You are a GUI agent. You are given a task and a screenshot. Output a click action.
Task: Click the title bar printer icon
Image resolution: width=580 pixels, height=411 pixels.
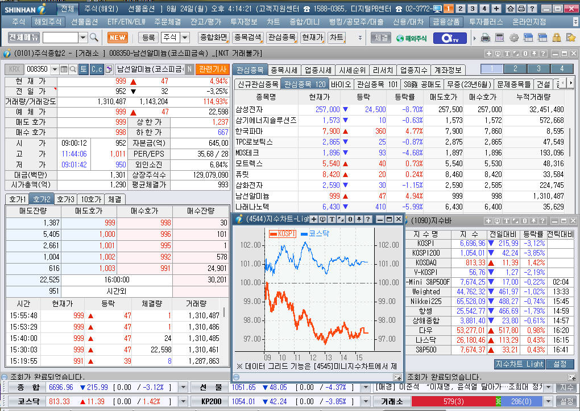pyautogui.click(x=521, y=9)
